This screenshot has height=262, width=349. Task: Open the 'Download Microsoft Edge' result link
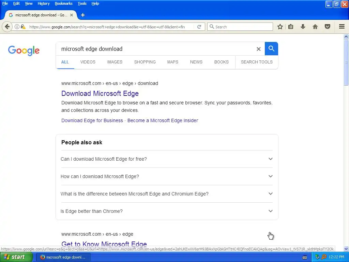(100, 93)
